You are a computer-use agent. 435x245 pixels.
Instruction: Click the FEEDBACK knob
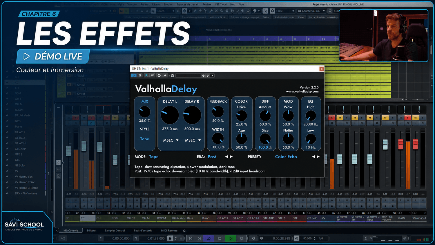(x=218, y=112)
